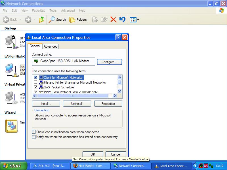Click the red Delete X icon

pyautogui.click(x=113, y=20)
